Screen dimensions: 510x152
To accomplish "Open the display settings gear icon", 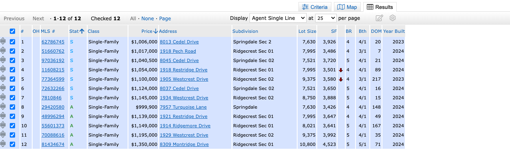I will (x=393, y=18).
